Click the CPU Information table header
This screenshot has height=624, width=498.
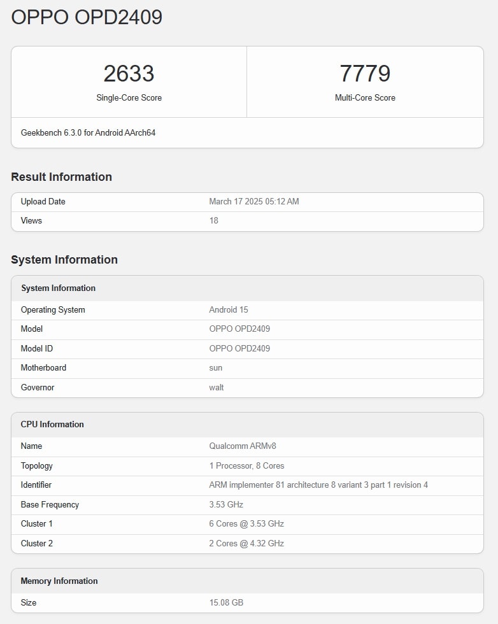pos(52,425)
